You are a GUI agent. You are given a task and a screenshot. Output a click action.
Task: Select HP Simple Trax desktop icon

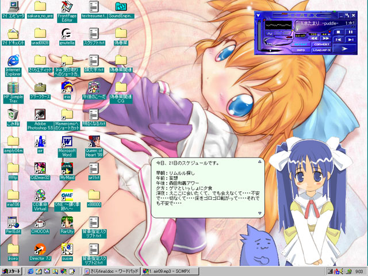coord(13,93)
